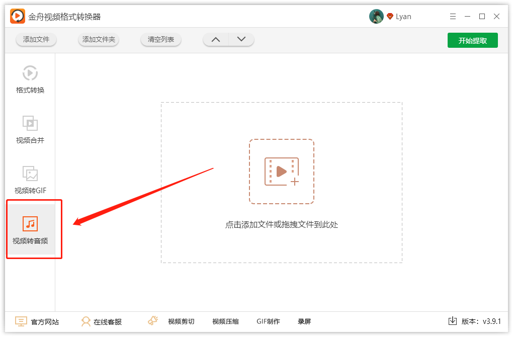This screenshot has width=513, height=337.
Task: Open the 官方网站 link
Action: click(45, 322)
